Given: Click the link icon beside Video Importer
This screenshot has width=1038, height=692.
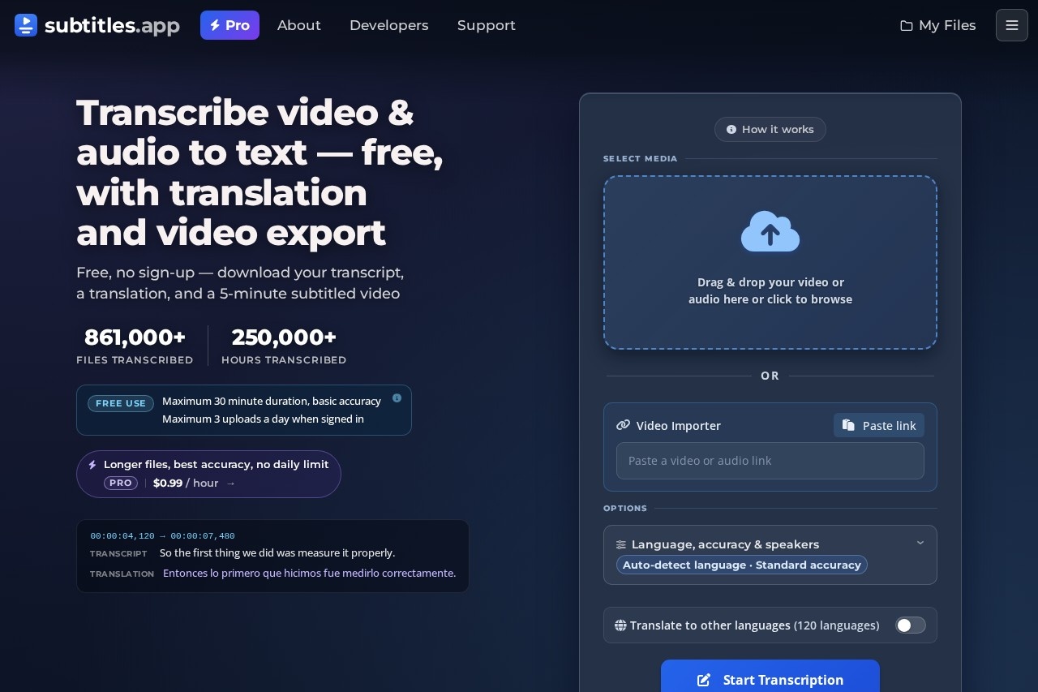Looking at the screenshot, I should pos(623,425).
